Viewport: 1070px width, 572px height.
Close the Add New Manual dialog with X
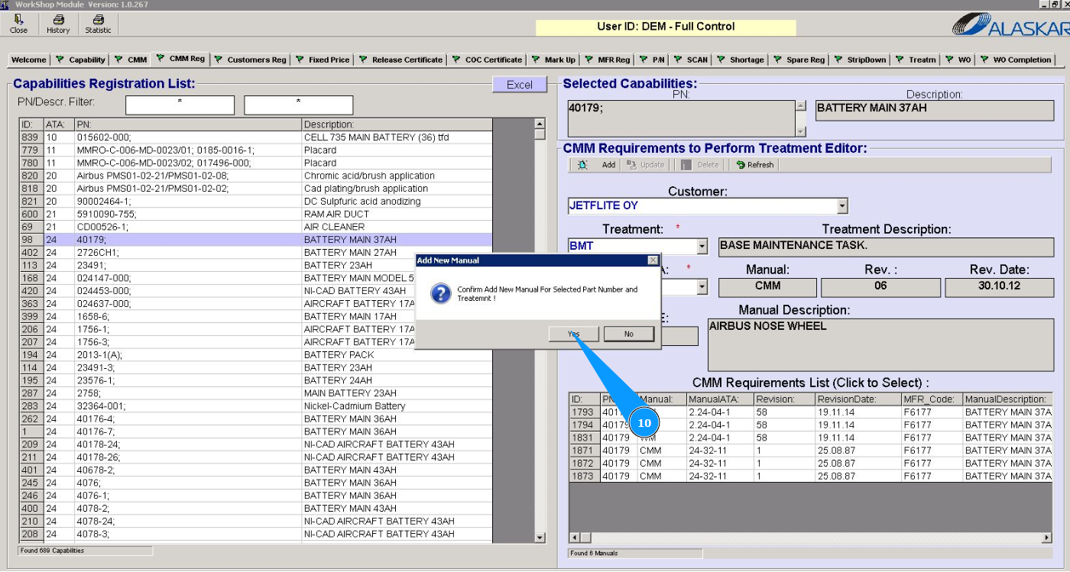[652, 260]
